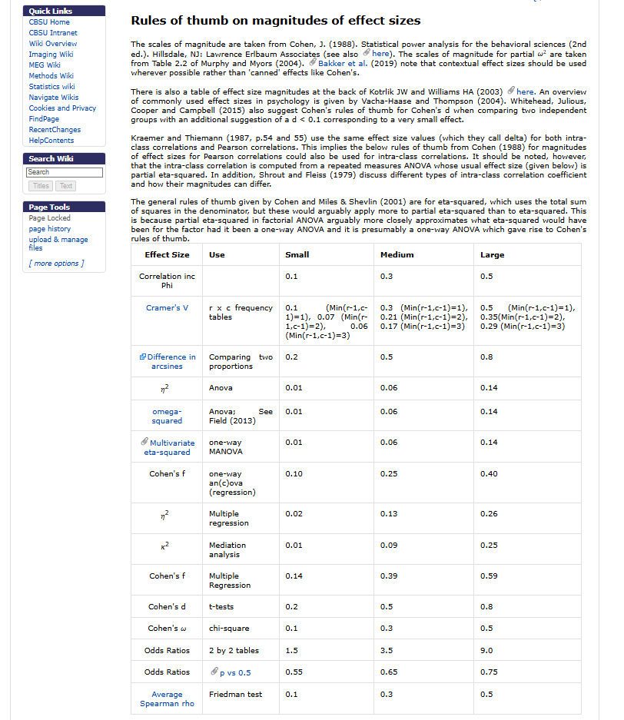Image resolution: width=624 pixels, height=720 pixels.
Task: Click the 'Correlation inc Phi' cell
Action: [x=167, y=281]
